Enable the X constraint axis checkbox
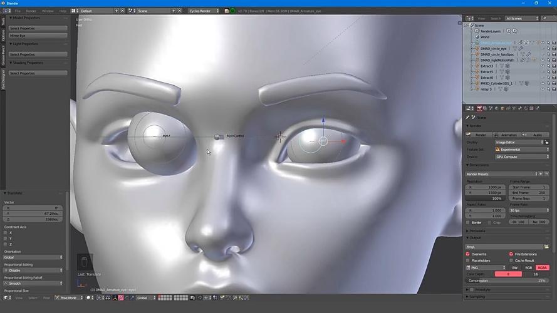 pos(6,233)
